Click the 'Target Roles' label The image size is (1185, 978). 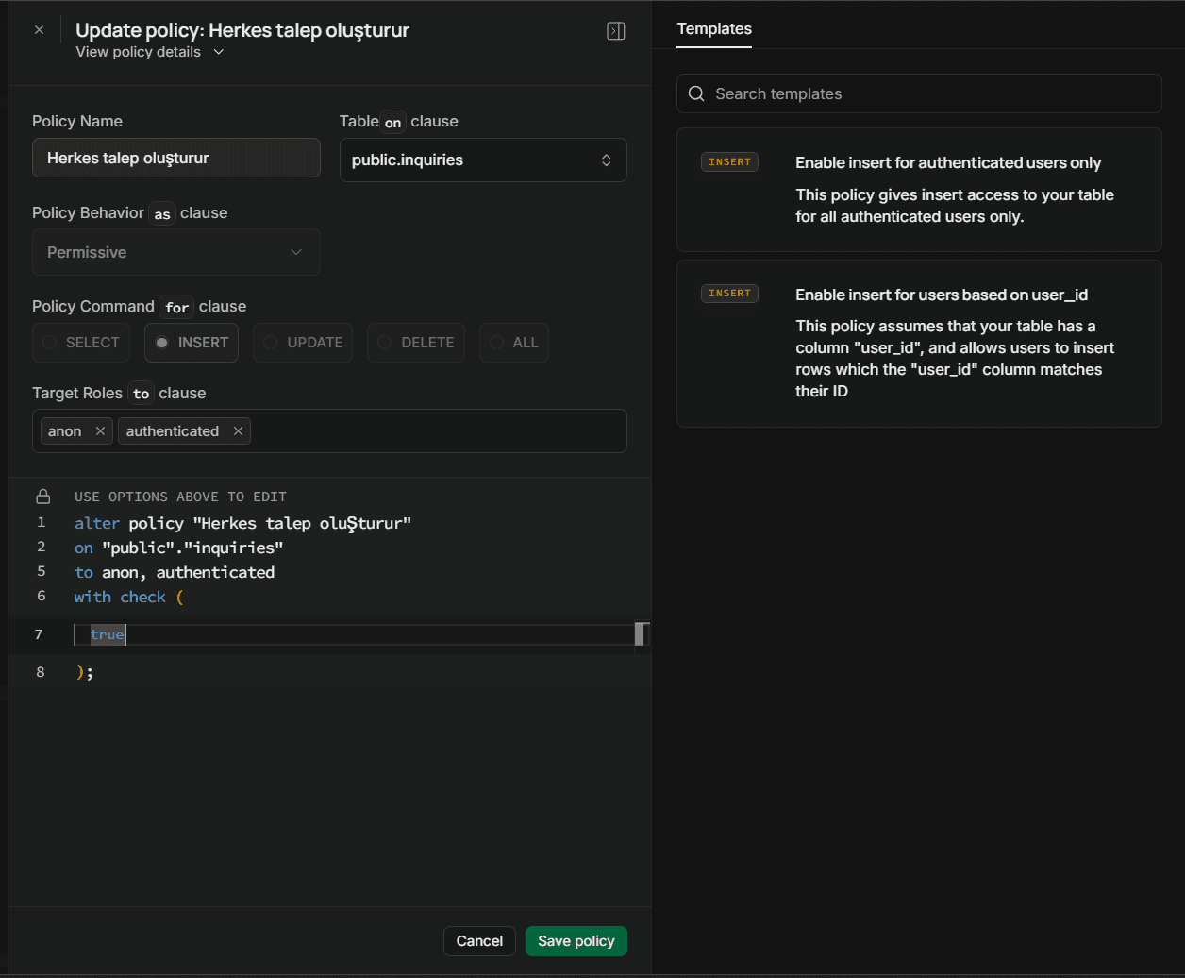point(77,393)
